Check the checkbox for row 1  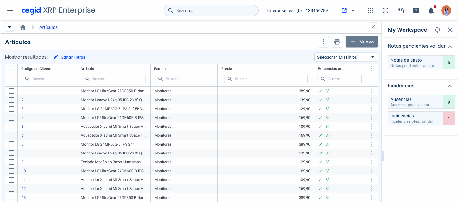click(11, 91)
